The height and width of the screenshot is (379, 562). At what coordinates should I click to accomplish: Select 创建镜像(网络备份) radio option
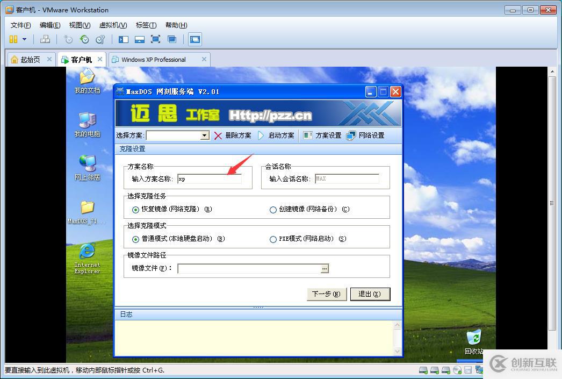[x=309, y=209]
